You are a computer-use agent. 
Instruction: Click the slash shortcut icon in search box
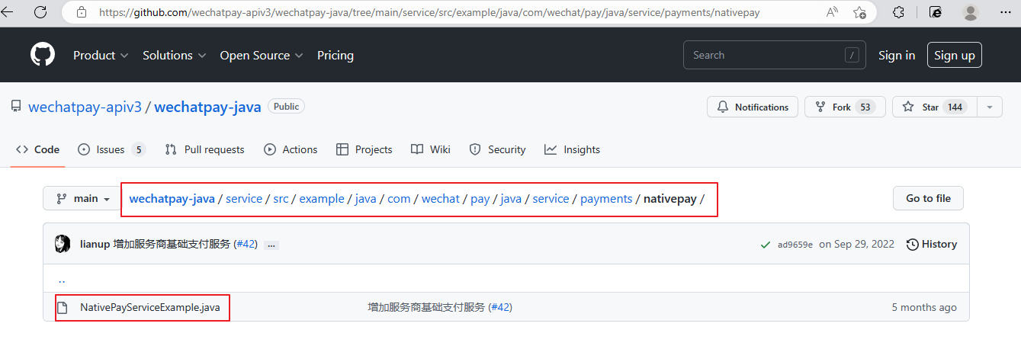tap(852, 55)
